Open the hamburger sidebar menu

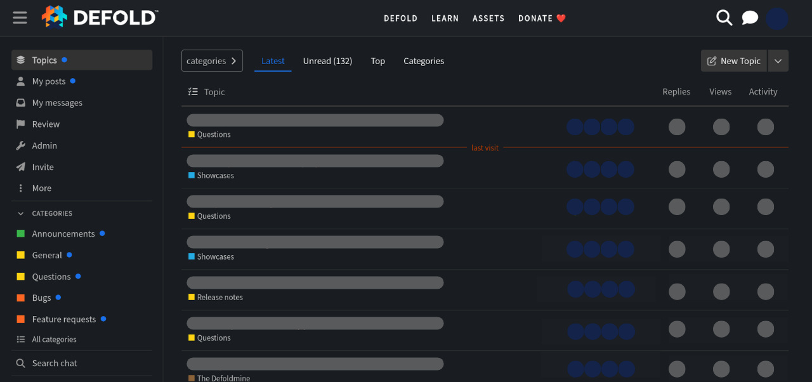[20, 18]
